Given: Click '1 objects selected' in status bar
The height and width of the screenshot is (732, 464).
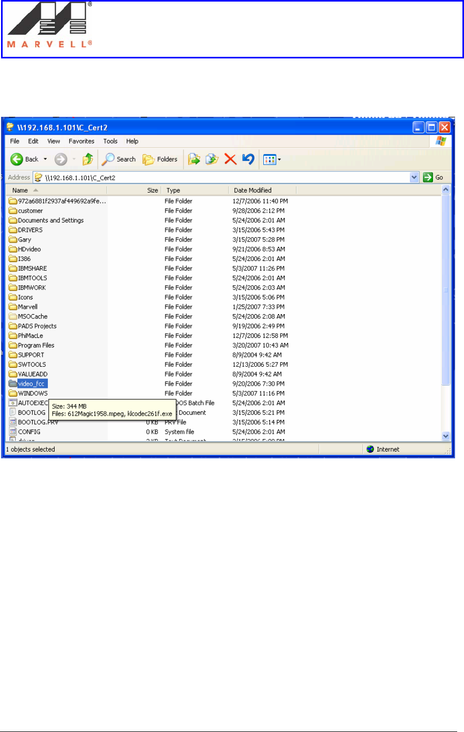Looking at the screenshot, I should point(30,449).
